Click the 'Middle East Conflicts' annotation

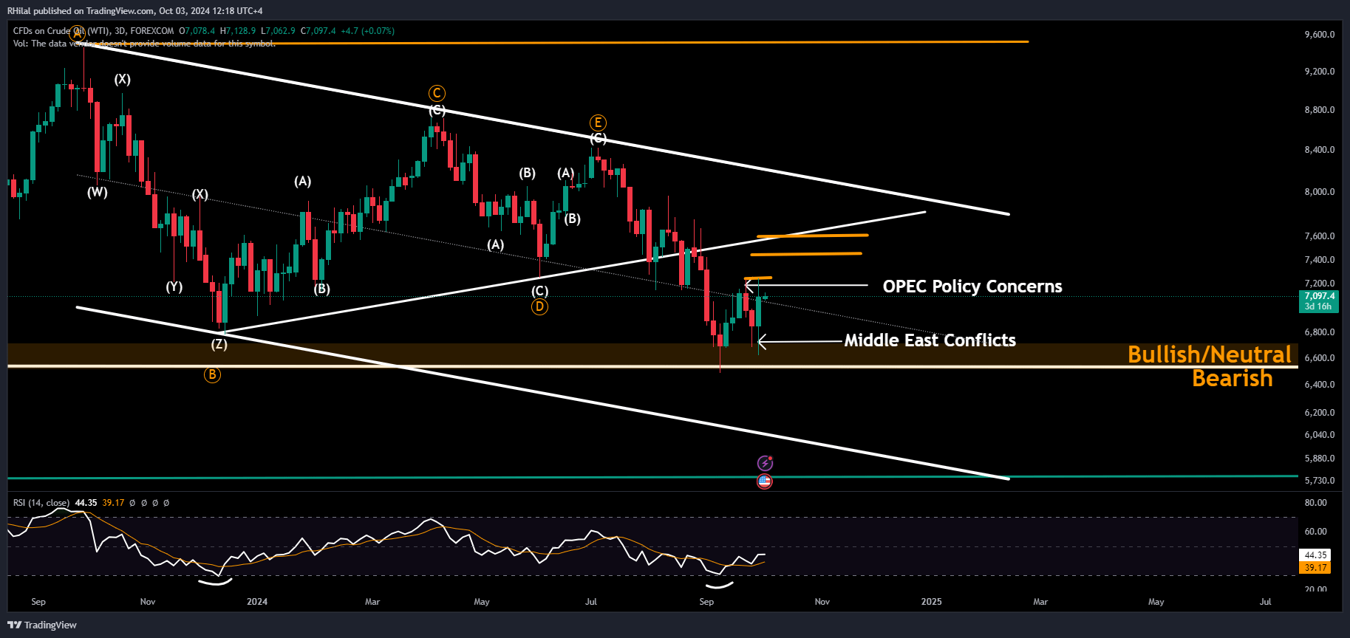tap(930, 340)
